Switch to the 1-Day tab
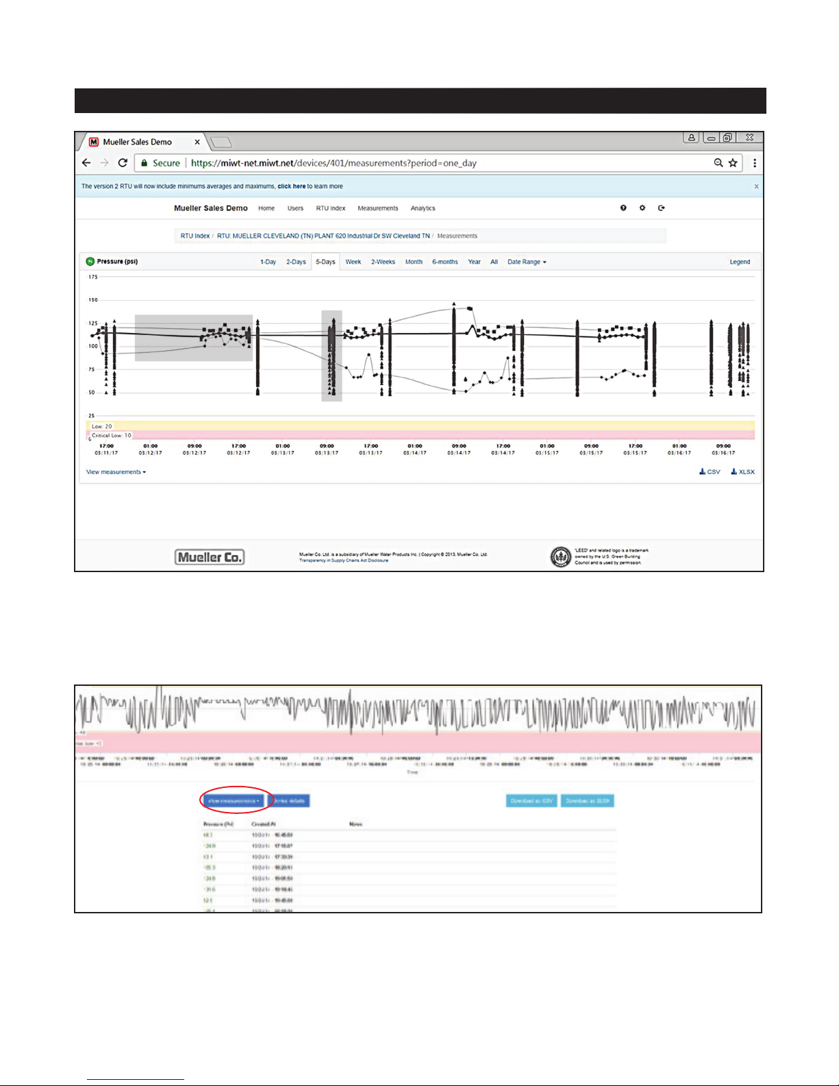The height and width of the screenshot is (1086, 839). 268,262
